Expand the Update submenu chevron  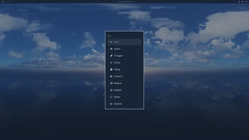pos(139,90)
